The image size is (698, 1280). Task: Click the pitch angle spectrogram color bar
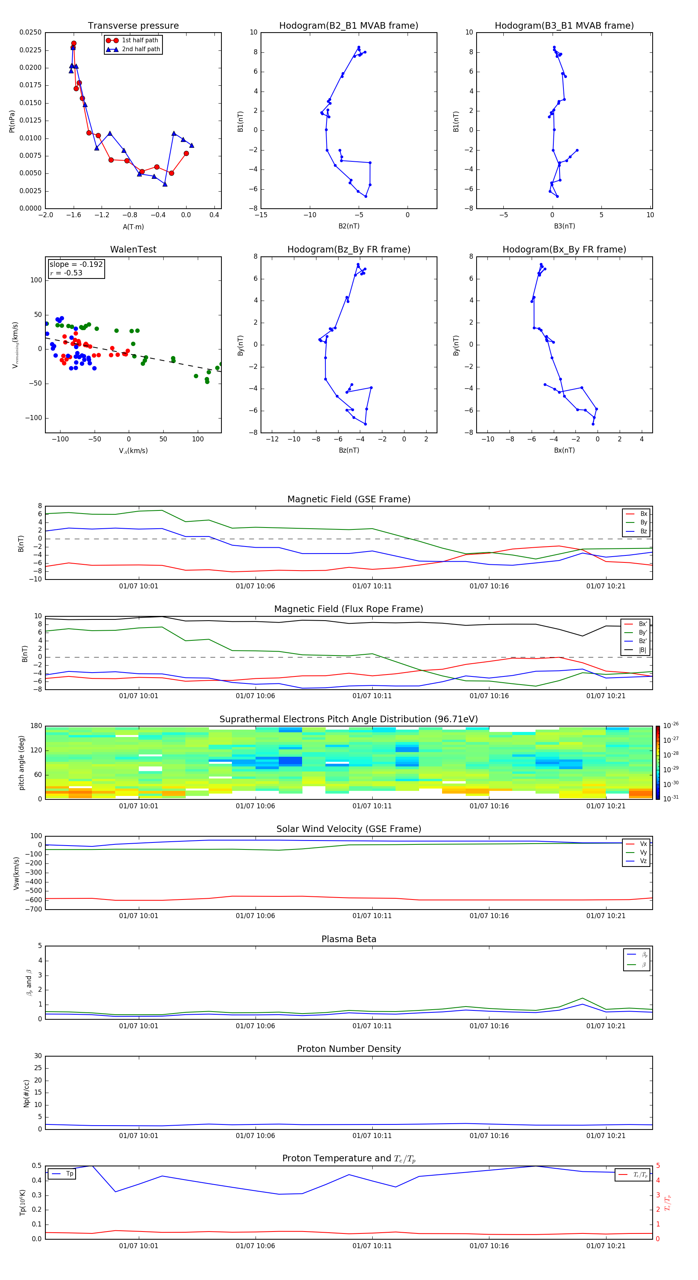(x=658, y=763)
